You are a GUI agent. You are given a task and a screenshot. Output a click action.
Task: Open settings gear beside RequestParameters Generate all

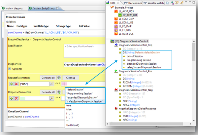59,78
